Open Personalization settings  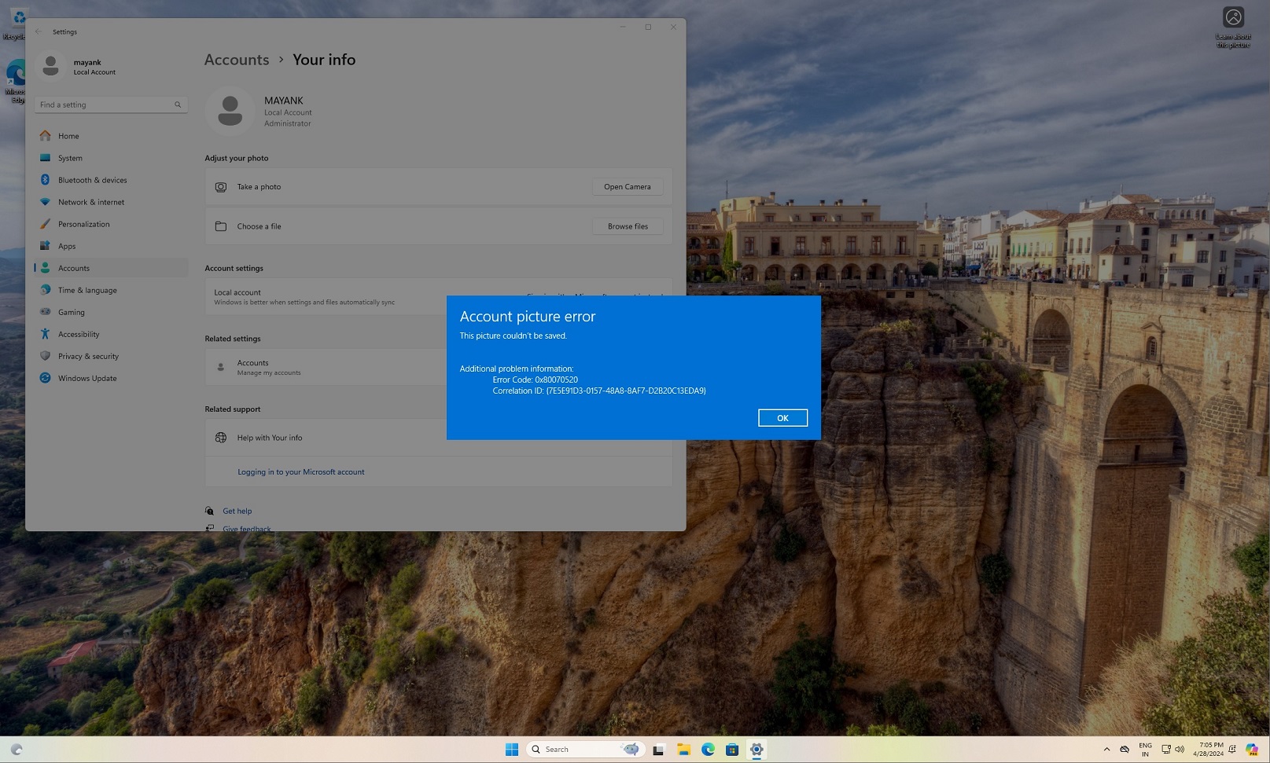point(111,224)
